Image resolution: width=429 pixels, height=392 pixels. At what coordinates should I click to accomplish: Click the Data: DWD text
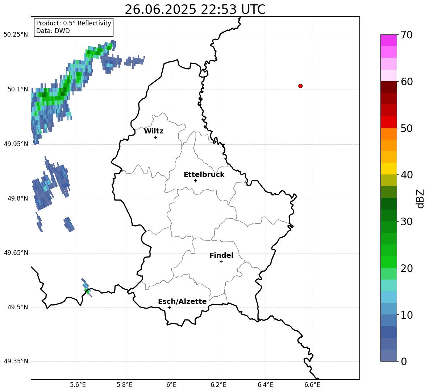pyautogui.click(x=53, y=31)
